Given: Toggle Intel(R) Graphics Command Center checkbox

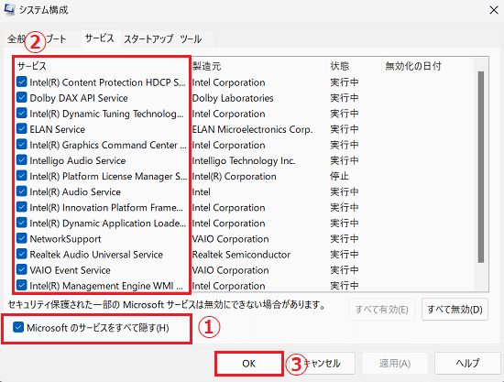Looking at the screenshot, I should [x=22, y=145].
